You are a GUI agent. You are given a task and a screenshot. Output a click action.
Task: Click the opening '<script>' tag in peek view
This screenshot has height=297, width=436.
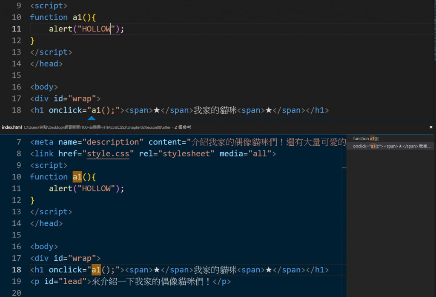click(49, 165)
